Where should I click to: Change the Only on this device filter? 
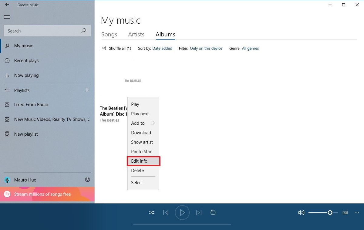[x=206, y=48]
